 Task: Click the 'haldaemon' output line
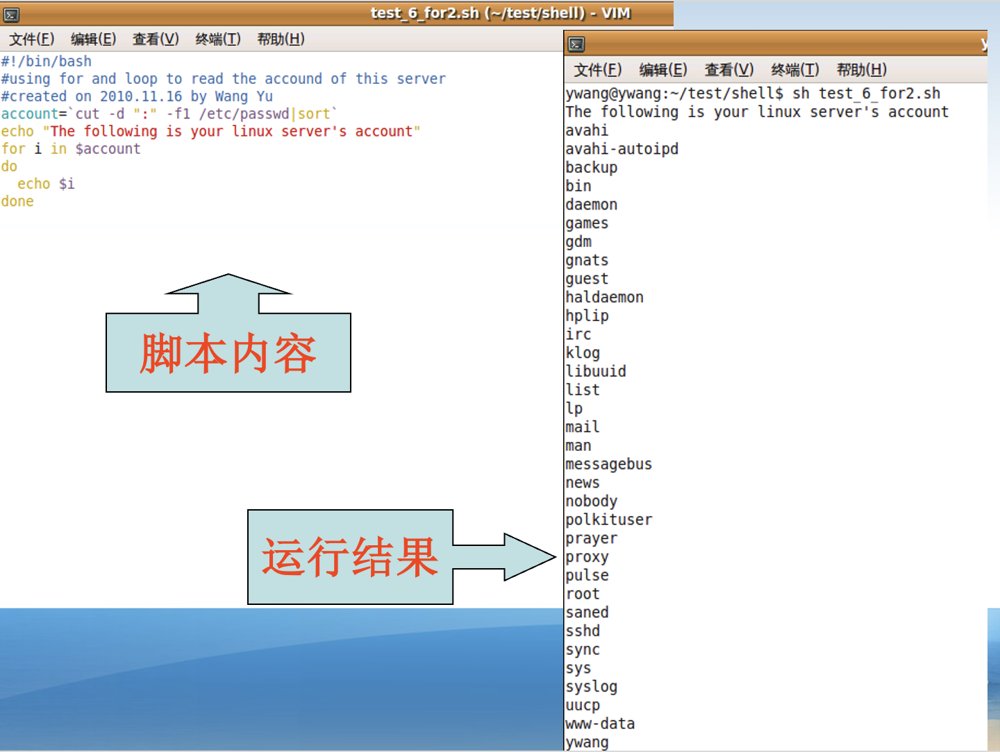pyautogui.click(x=605, y=297)
